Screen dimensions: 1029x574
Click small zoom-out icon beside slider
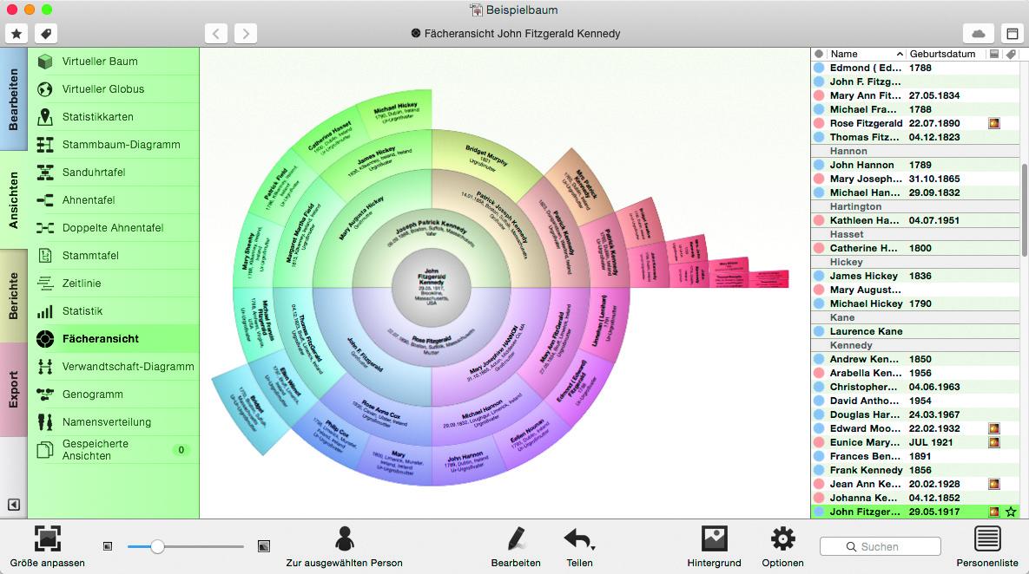coord(108,546)
